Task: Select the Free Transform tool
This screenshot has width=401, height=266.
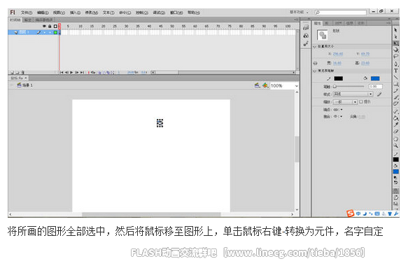Action: (x=395, y=43)
